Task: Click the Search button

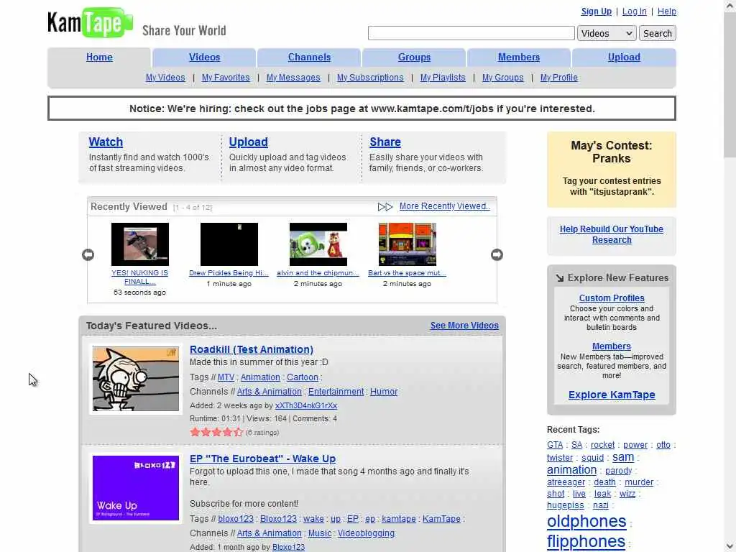Action: click(x=657, y=33)
